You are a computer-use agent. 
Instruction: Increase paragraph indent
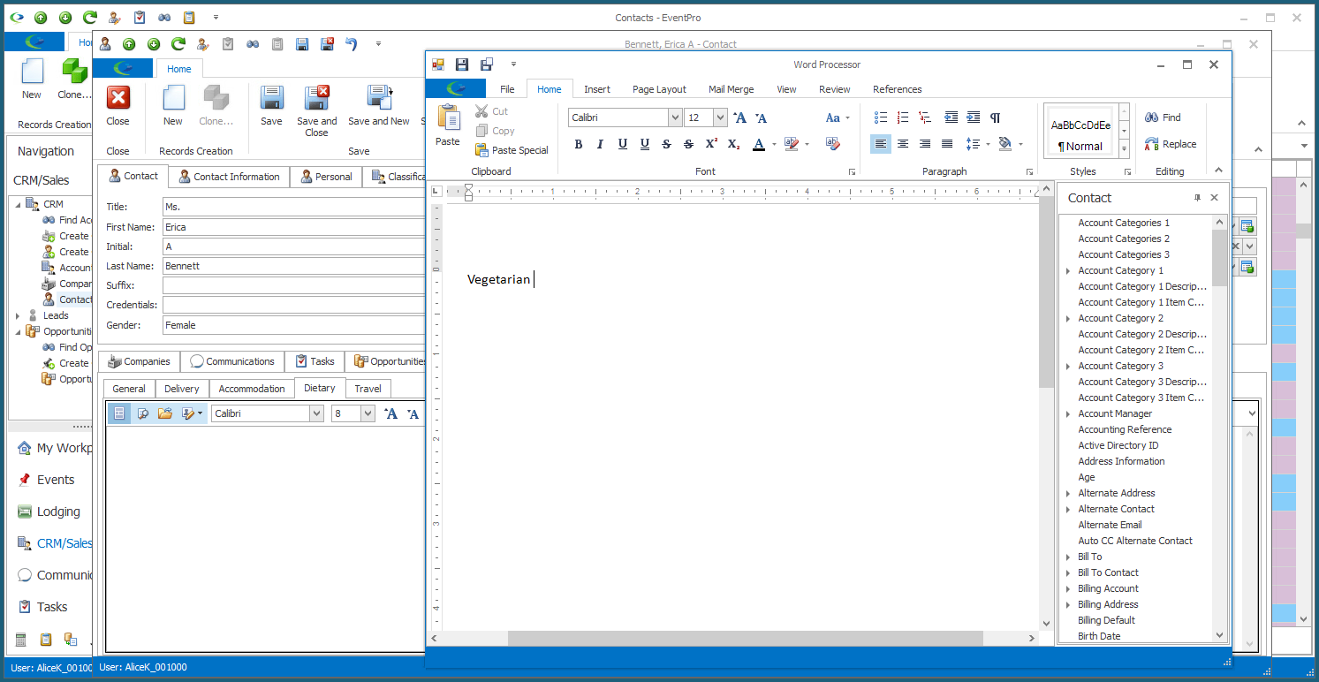(x=973, y=117)
